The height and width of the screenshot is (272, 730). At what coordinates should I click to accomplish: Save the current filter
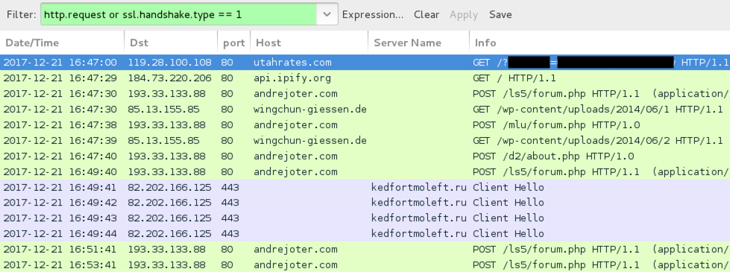click(x=500, y=14)
